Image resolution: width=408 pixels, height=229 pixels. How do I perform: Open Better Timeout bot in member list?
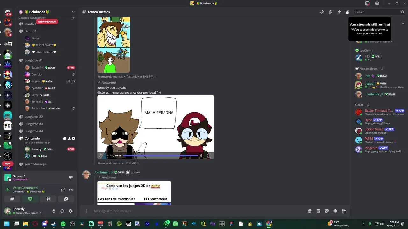[380, 112]
